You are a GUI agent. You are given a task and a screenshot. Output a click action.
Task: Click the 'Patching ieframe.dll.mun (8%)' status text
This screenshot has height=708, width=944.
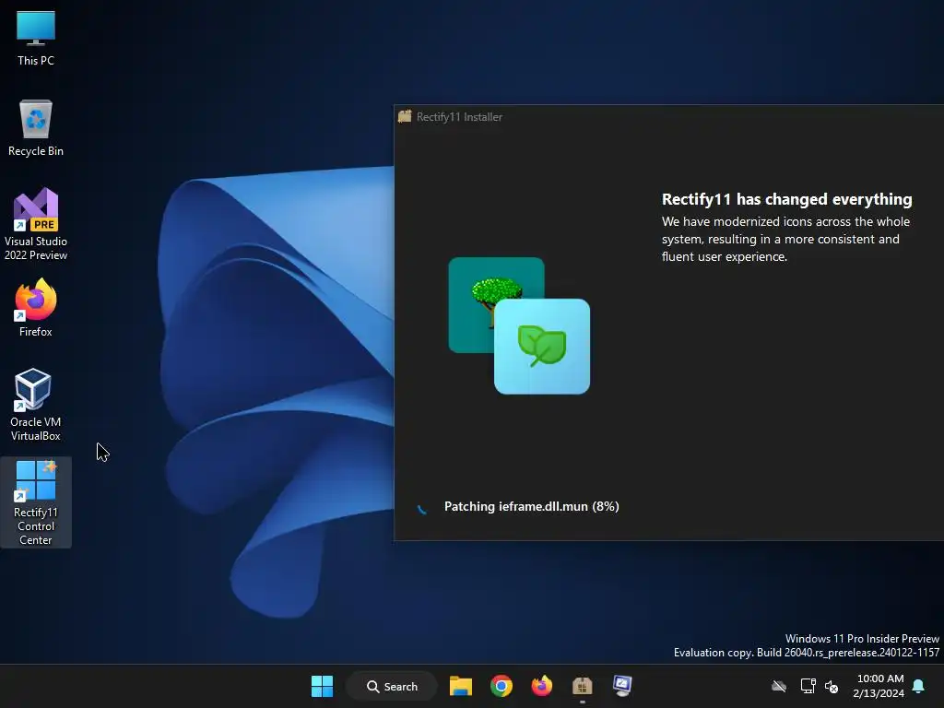click(x=532, y=506)
